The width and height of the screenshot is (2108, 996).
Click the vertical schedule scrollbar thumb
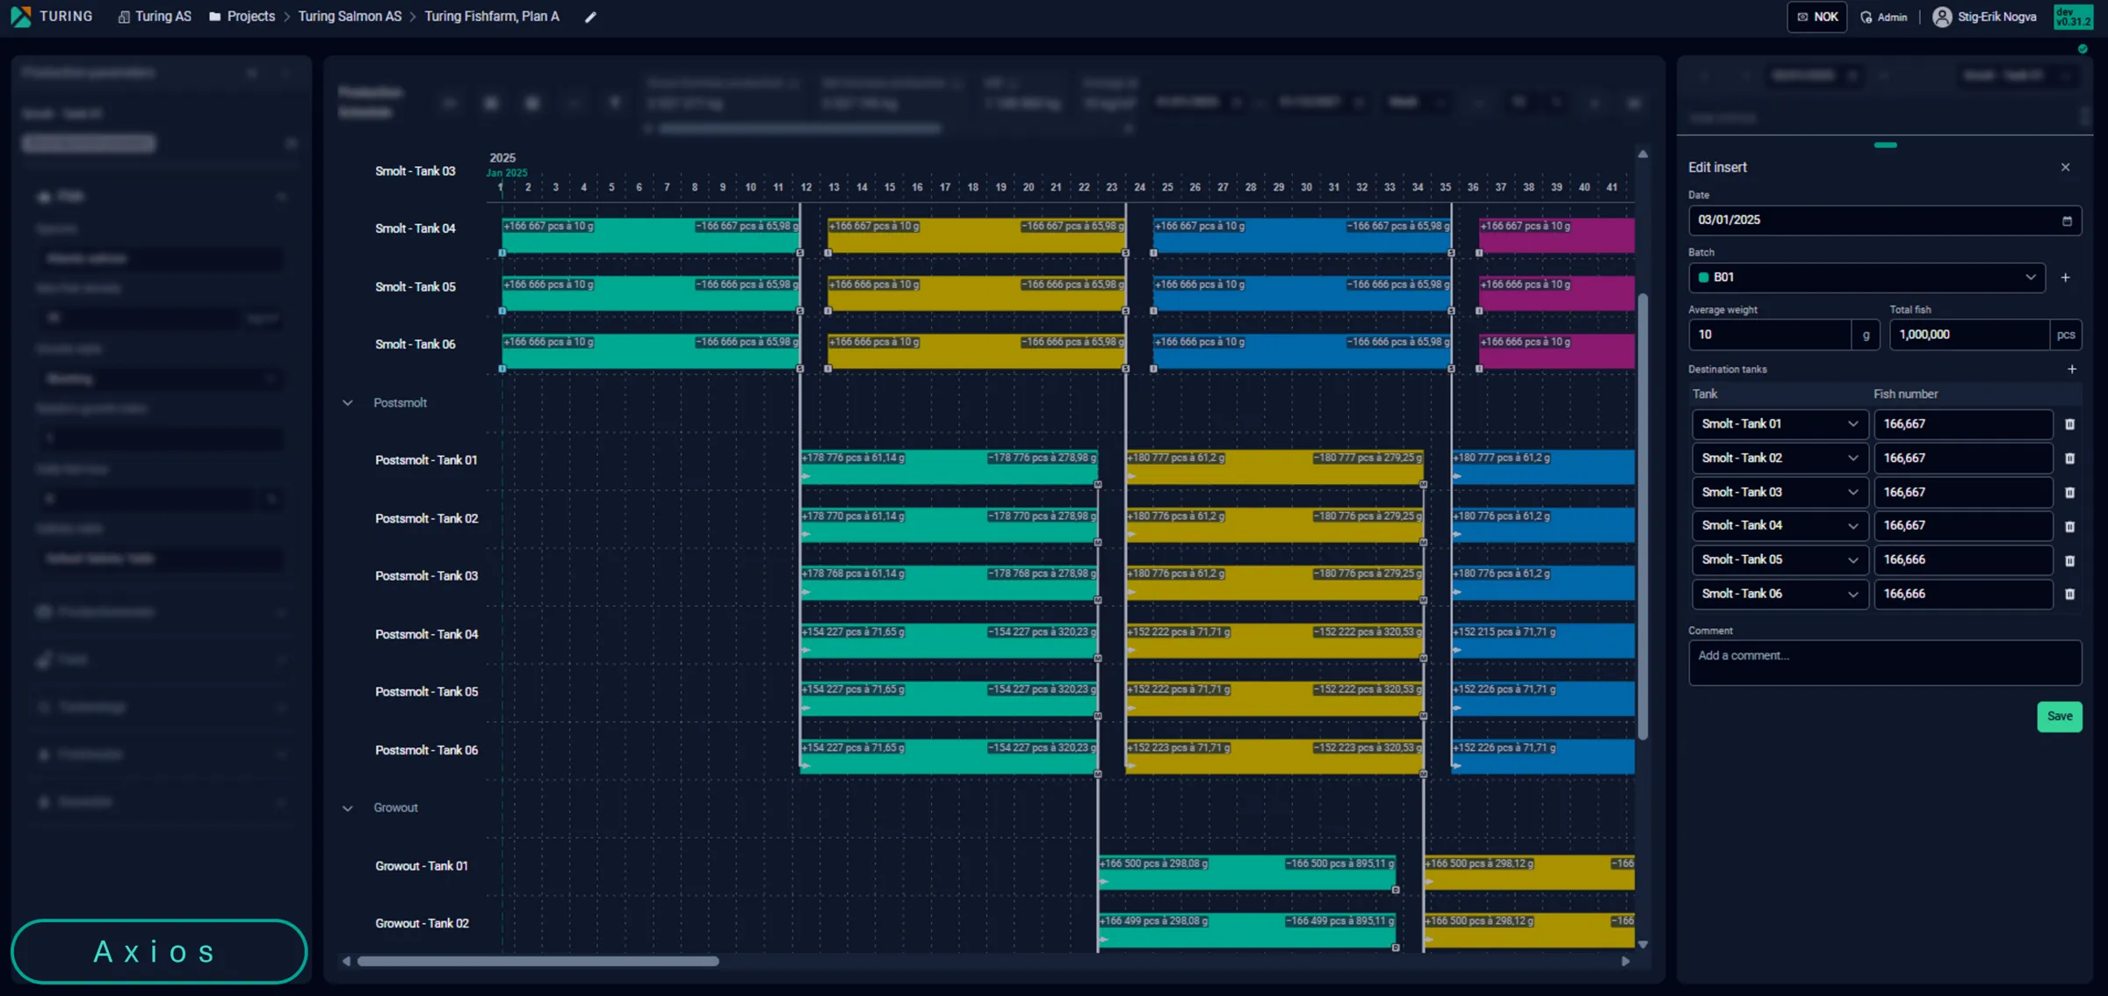coord(1642,516)
